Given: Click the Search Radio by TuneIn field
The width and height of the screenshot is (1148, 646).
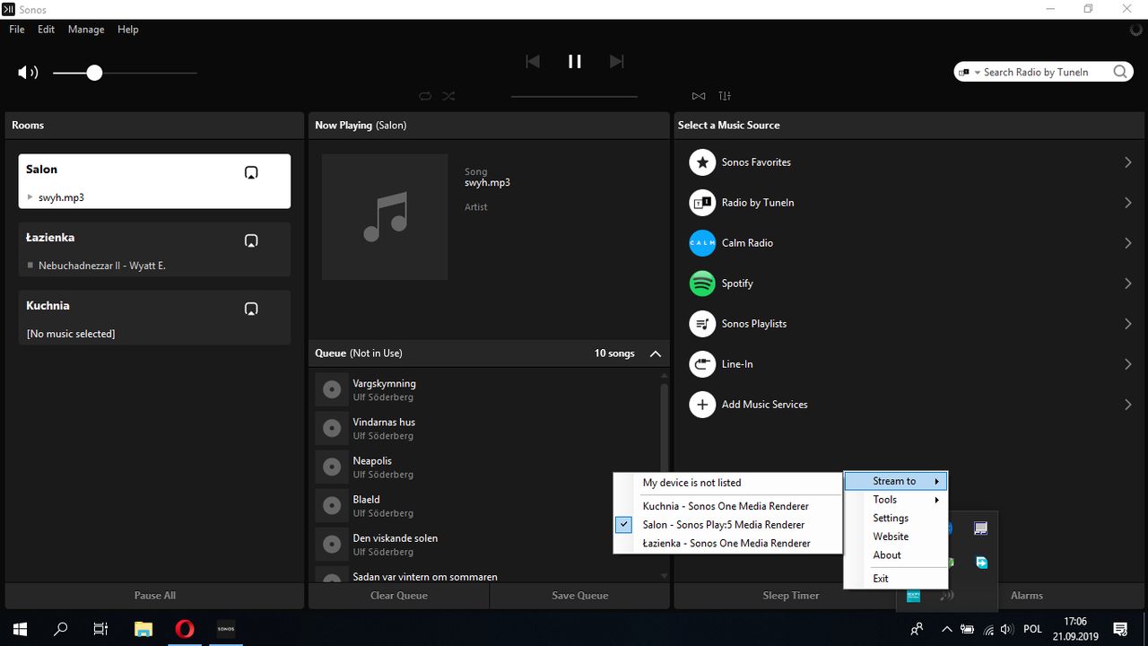Looking at the screenshot, I should click(x=1044, y=72).
